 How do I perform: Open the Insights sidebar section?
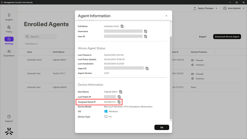click(9, 17)
